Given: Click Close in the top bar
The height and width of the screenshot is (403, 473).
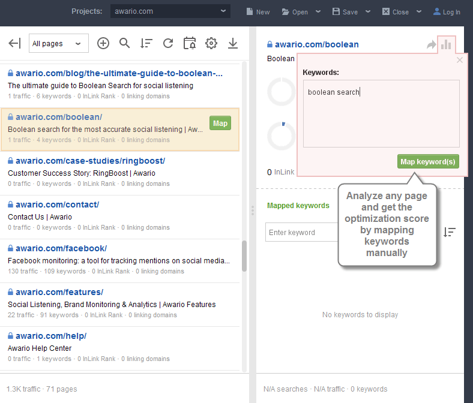Looking at the screenshot, I should click(396, 12).
